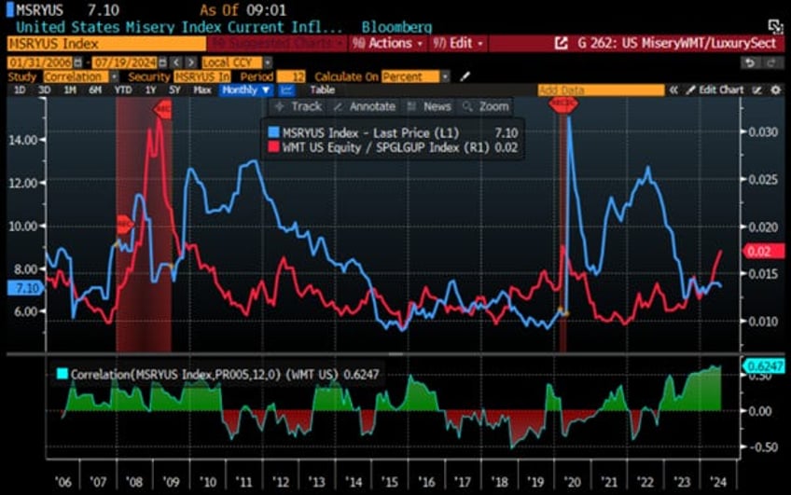Image resolution: width=791 pixels, height=495 pixels.
Task: Switch to the Table view
Action: tap(322, 90)
